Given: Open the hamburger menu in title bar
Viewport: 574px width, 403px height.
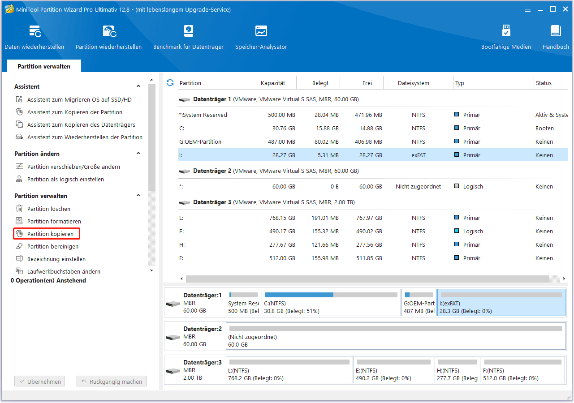Looking at the screenshot, I should [527, 9].
